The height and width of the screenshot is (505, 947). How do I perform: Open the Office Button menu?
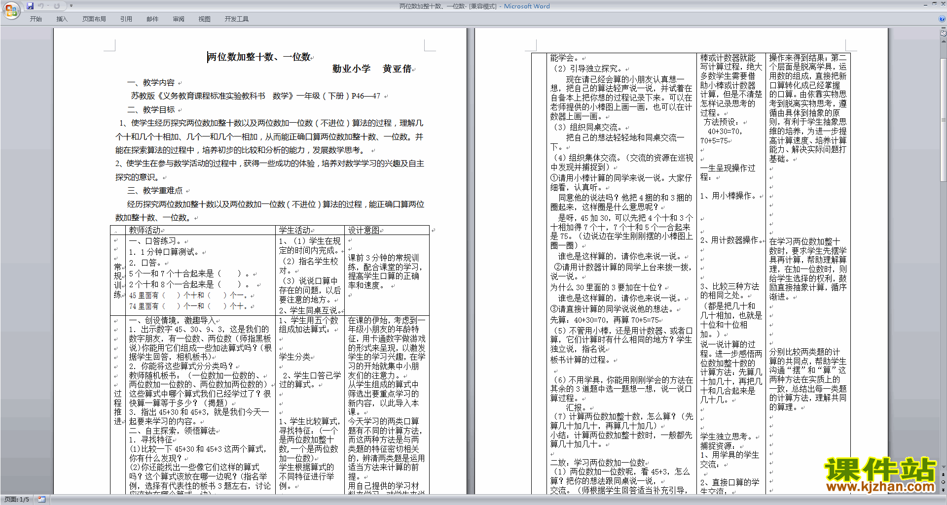[11, 10]
